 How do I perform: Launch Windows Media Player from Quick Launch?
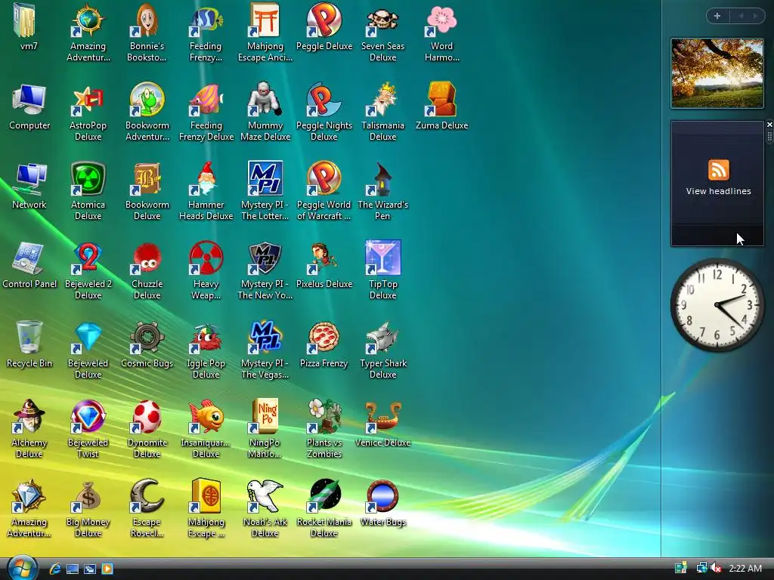coord(107,569)
